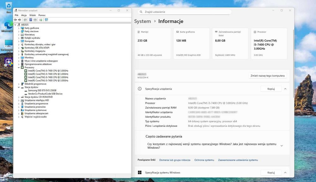The width and height of the screenshot is (316, 182).
Task: Click the Komputer category icon in tree
Action: [x=22, y=41]
